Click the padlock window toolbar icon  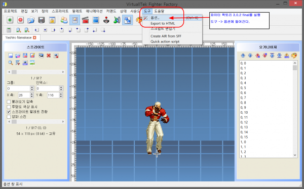52,20
